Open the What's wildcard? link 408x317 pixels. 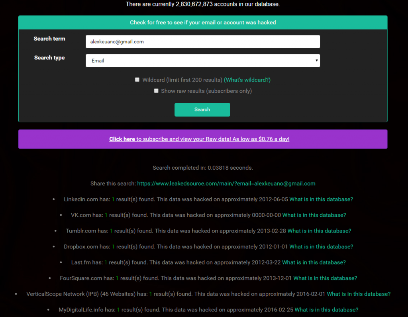tap(247, 80)
